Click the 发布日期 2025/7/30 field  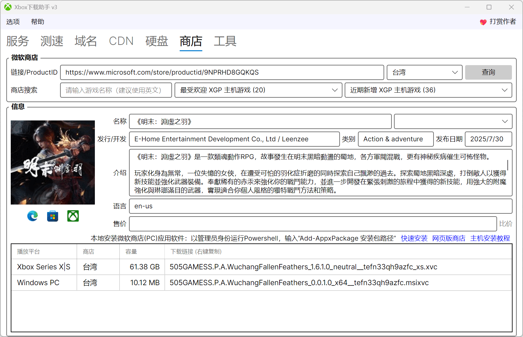click(x=489, y=139)
